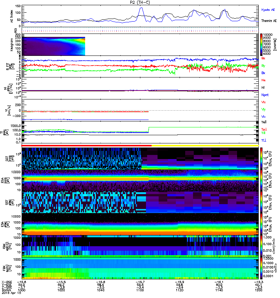Click the Keogram axis label
The width and height of the screenshot is (280, 298).
[x=12, y=44]
